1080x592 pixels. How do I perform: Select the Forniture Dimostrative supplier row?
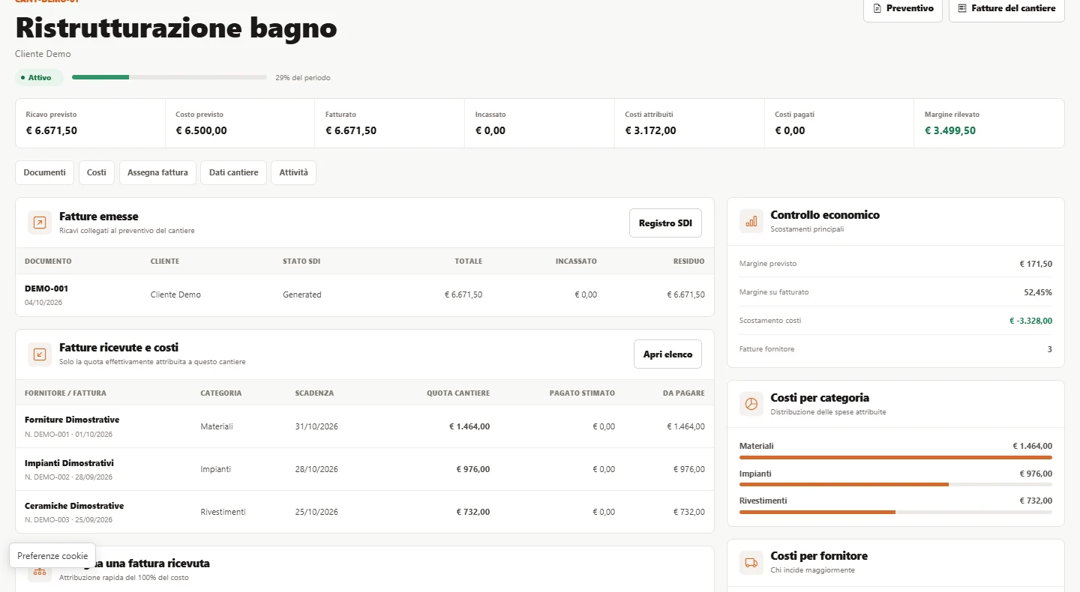364,426
